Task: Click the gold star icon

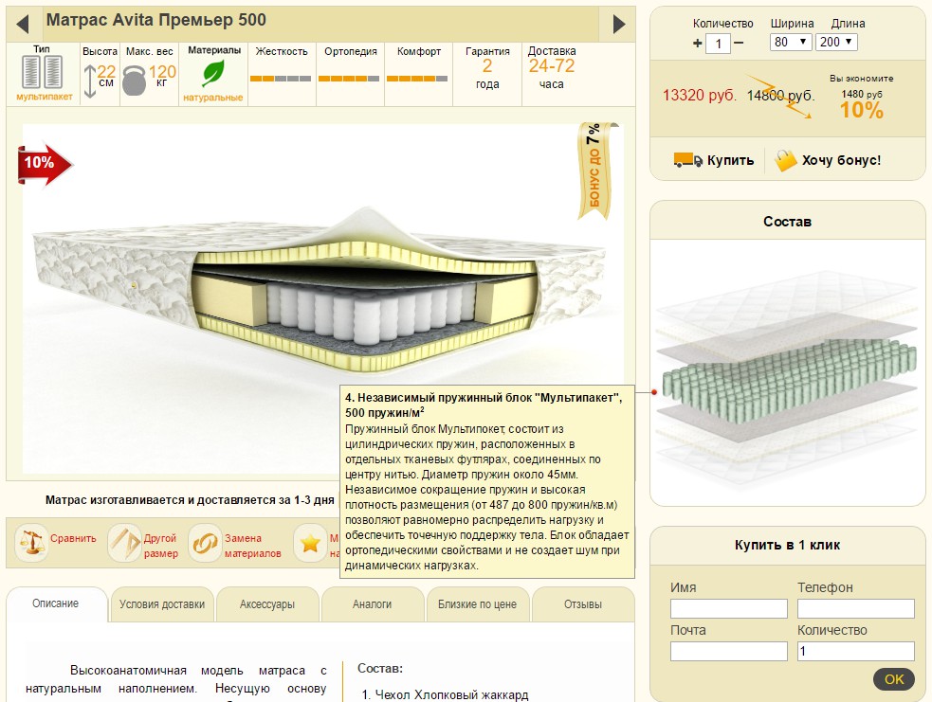Action: coord(310,543)
